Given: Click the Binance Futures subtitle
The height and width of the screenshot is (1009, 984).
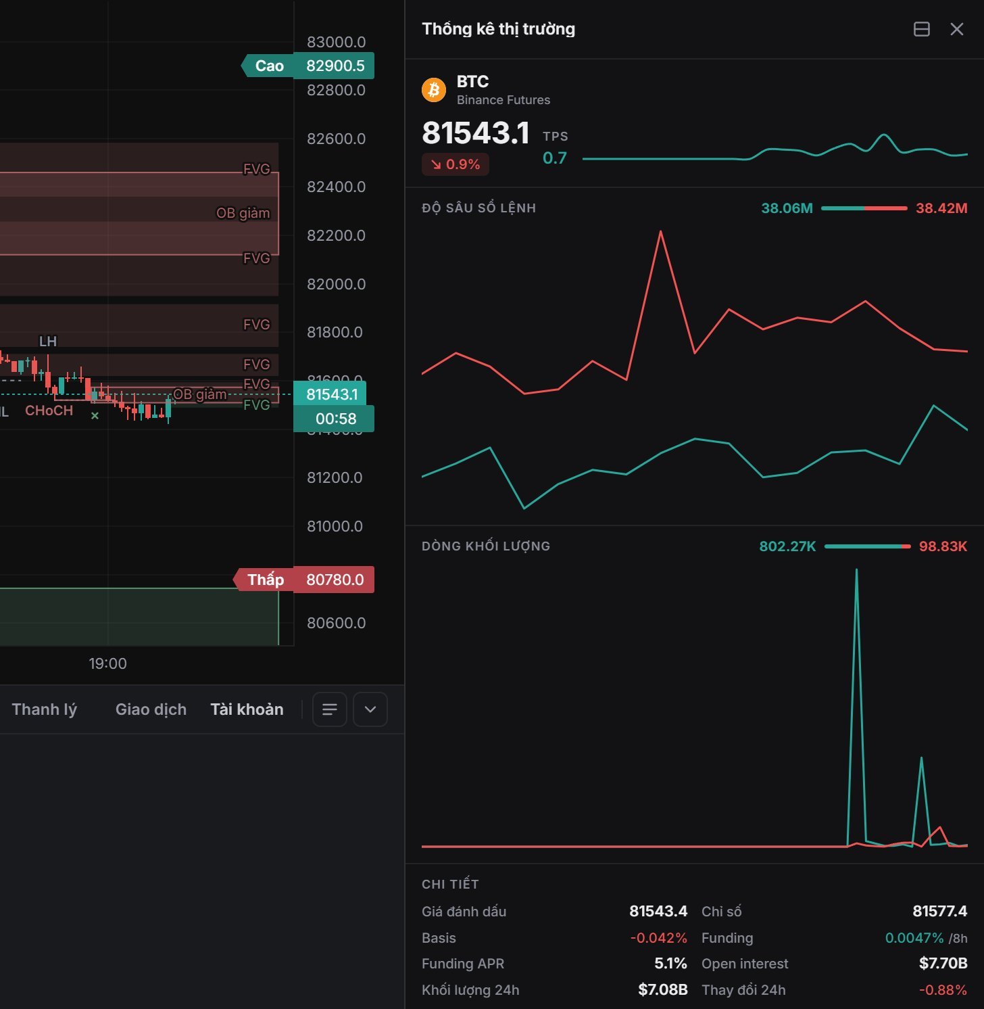Looking at the screenshot, I should point(503,100).
